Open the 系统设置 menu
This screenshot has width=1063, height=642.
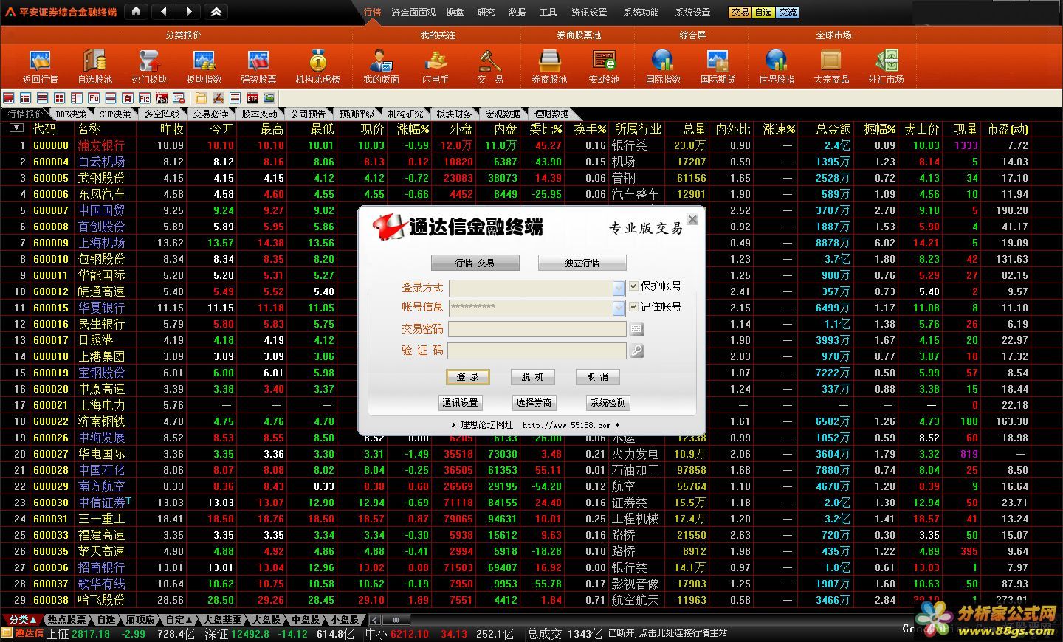[x=692, y=13]
